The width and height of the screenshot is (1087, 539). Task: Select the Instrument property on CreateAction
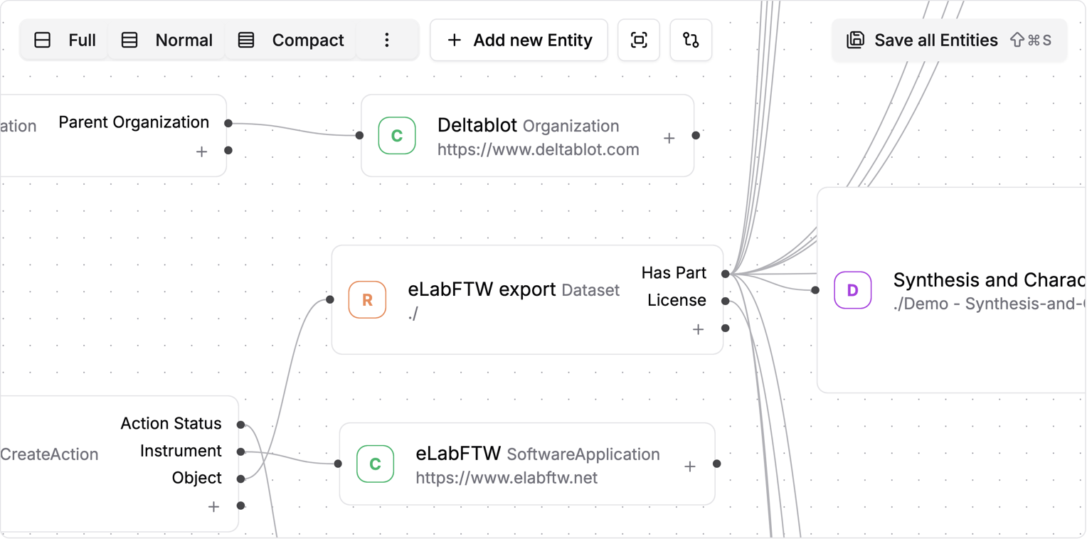(x=181, y=450)
